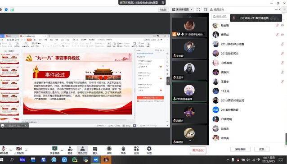Click the 搜索成员 search field

click(x=220, y=17)
